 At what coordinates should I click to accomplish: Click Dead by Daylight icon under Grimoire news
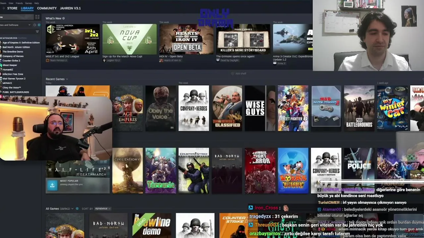pyautogui.click(x=218, y=60)
